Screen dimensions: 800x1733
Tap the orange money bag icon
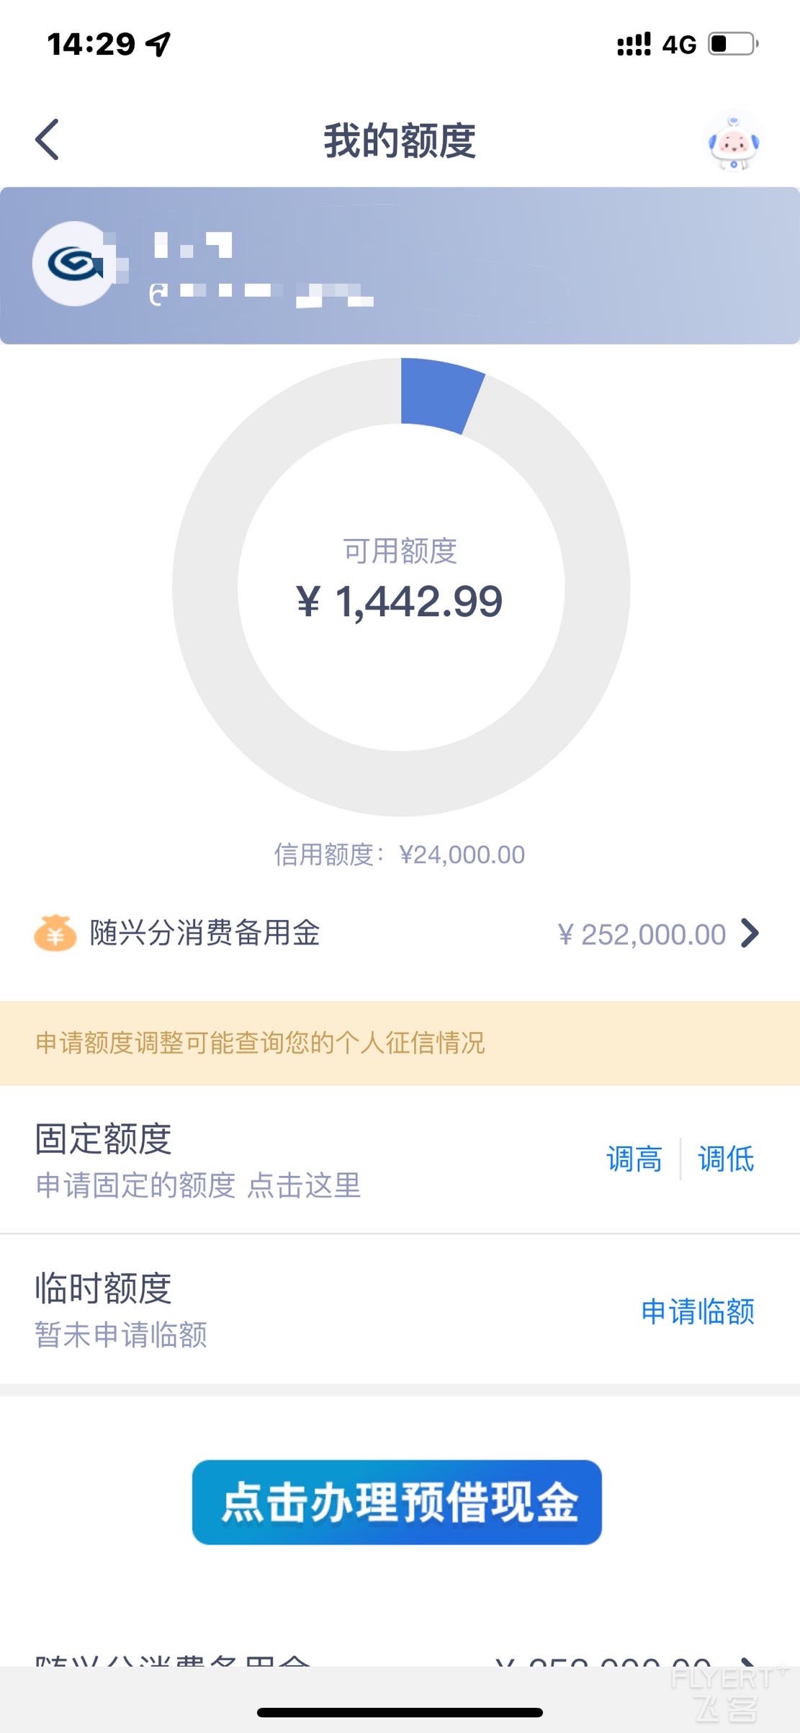55,933
